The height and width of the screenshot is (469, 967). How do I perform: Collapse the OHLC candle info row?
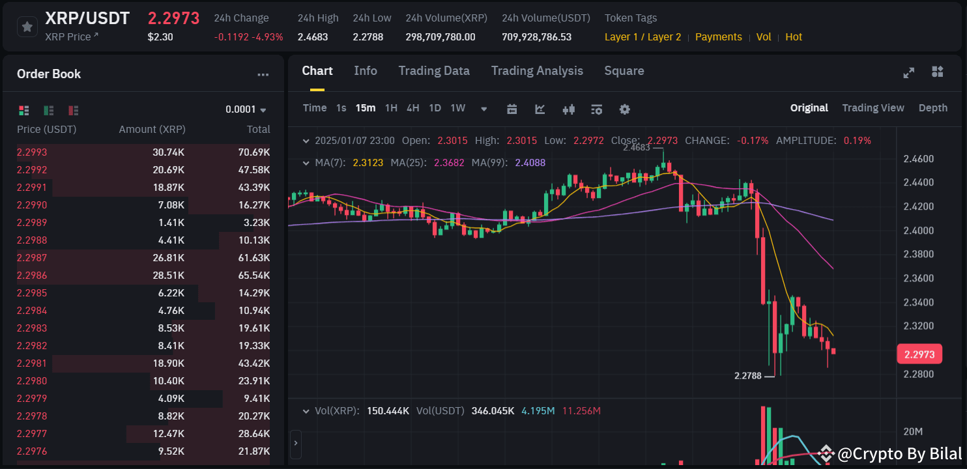[306, 140]
